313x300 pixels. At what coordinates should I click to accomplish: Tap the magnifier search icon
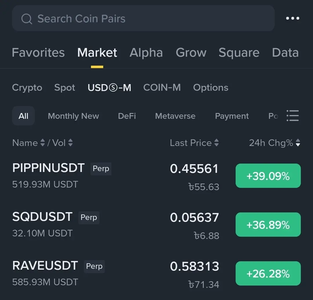(x=27, y=19)
